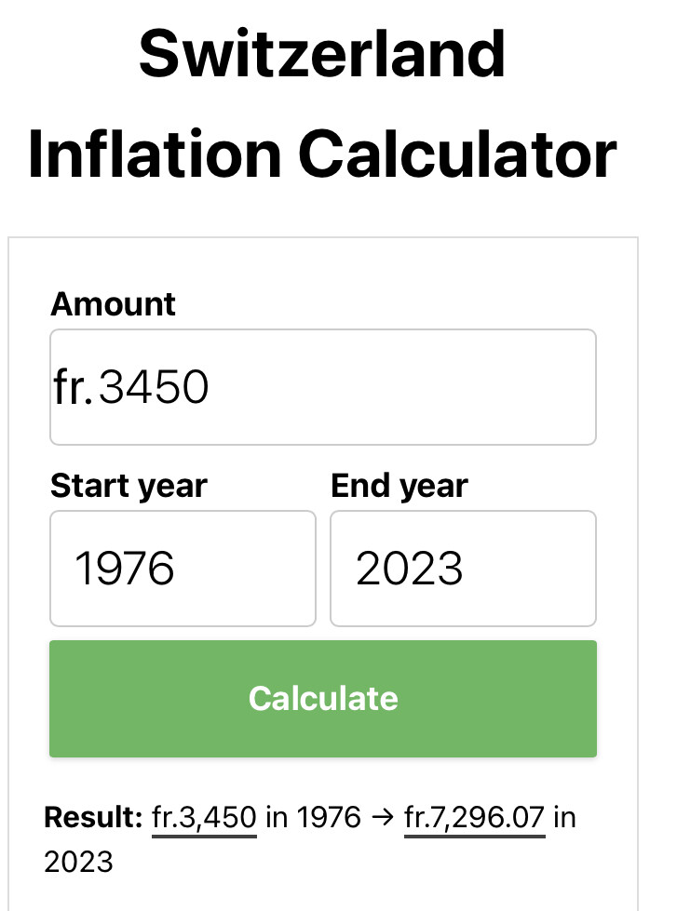This screenshot has width=677, height=911.
Task: Click the underlined fr.3,450 result amount
Action: point(203,818)
